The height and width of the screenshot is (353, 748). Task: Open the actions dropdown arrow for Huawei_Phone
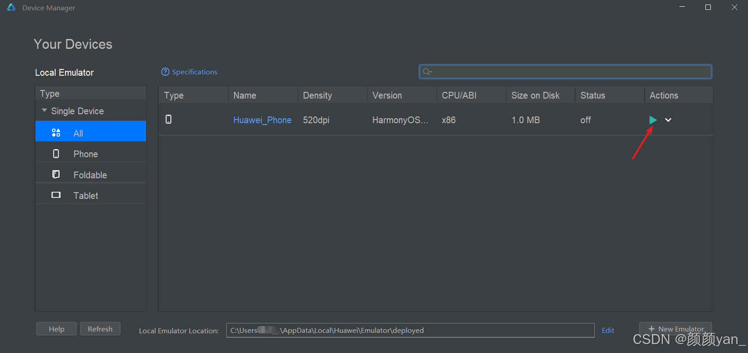tap(668, 120)
